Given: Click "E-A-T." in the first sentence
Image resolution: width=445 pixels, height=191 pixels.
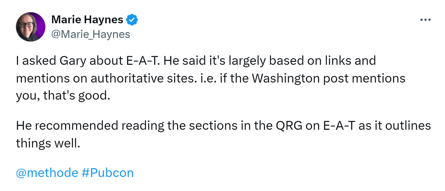Looking at the screenshot, I should pos(143,61).
